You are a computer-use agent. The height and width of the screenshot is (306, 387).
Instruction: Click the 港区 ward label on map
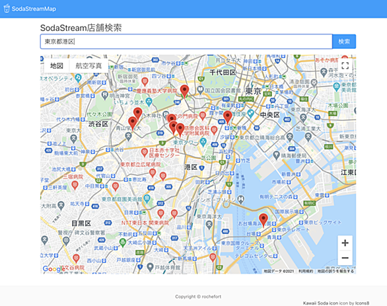191,167
